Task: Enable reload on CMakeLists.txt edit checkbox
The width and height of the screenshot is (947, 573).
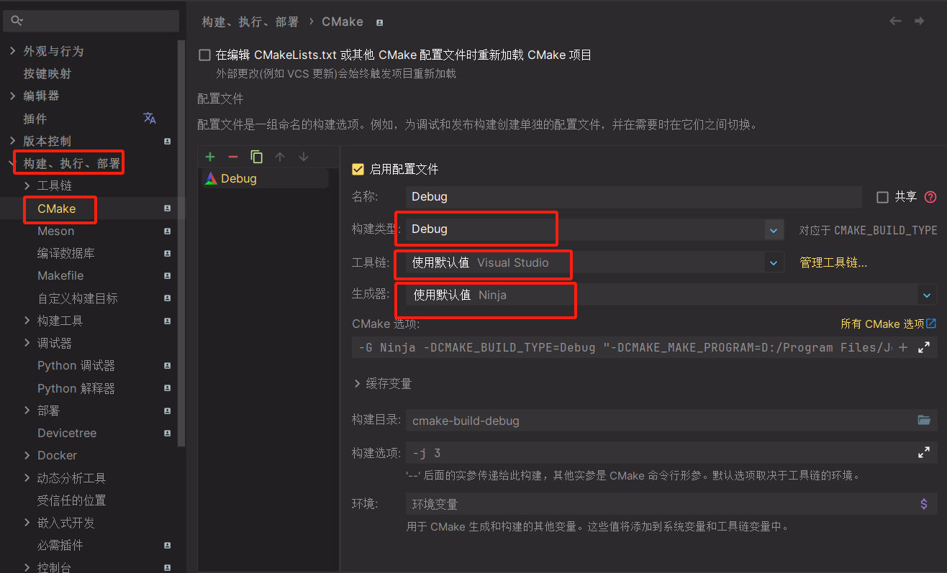Action: (204, 55)
